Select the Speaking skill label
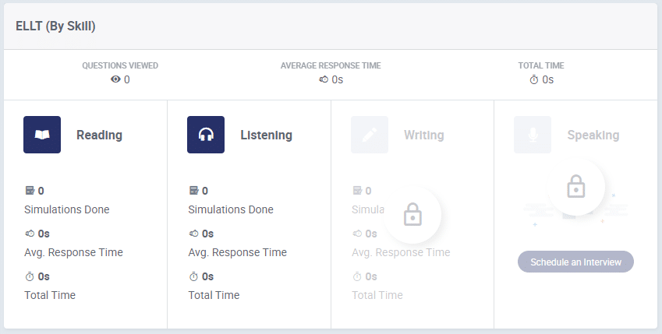662x334 pixels. [x=593, y=135]
